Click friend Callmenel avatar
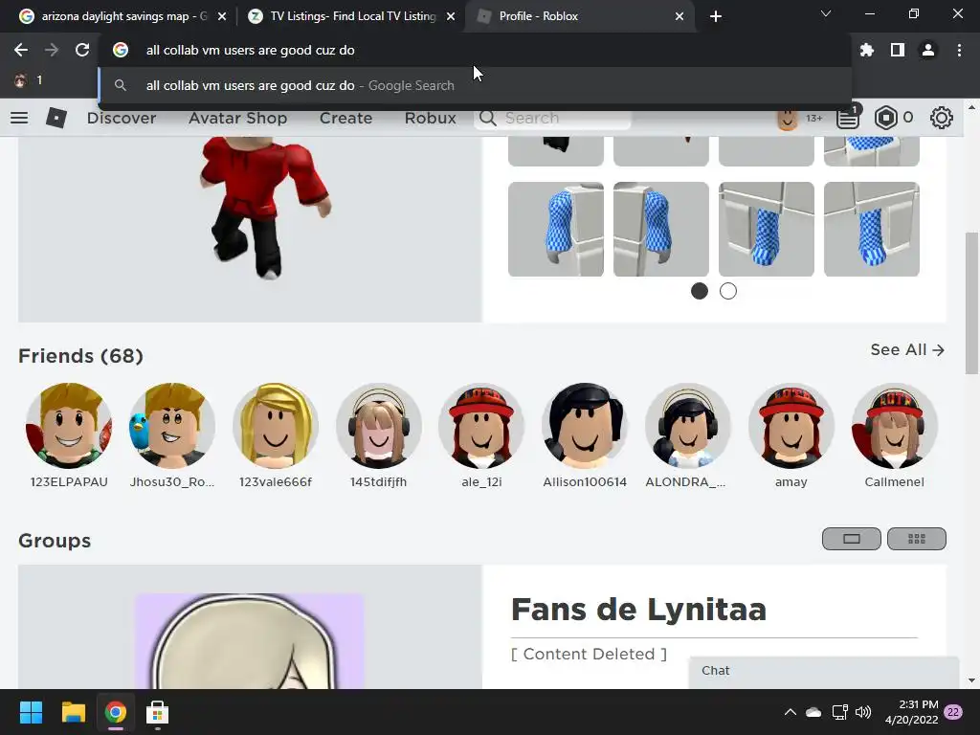The width and height of the screenshot is (980, 735). [894, 426]
